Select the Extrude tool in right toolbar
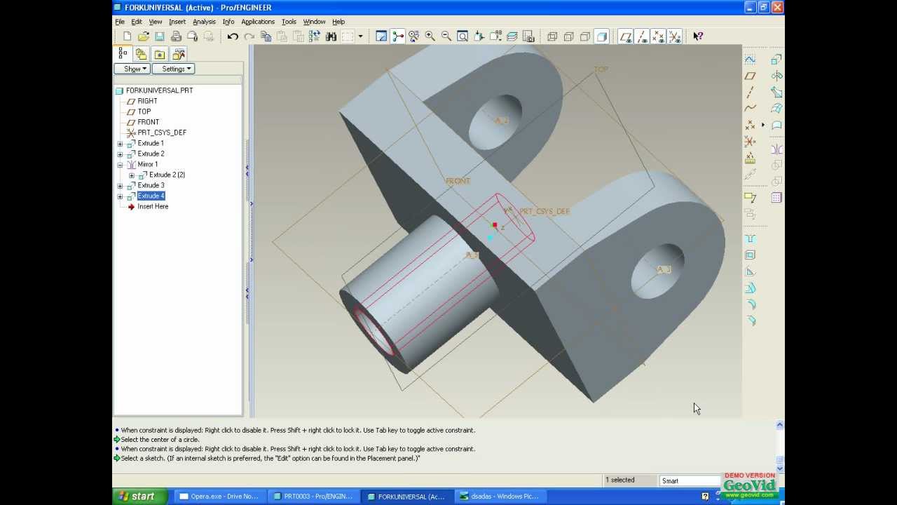Viewport: 897px width, 505px height. pyautogui.click(x=776, y=60)
